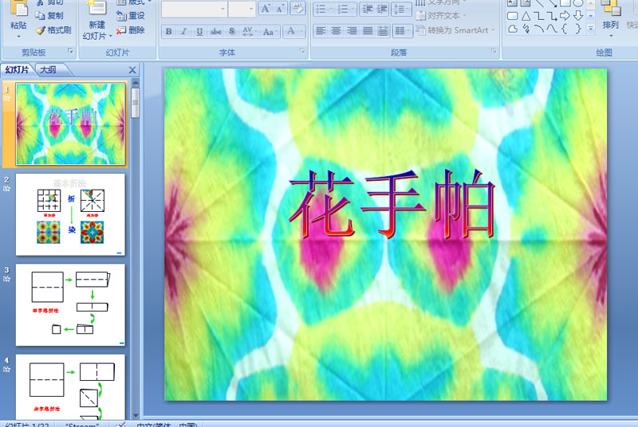638x427 pixels.
Task: Select the cloud shape
Action: pos(513,29)
